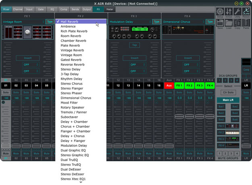Viewport: 252px width, 185px height.
Task: Select Gated Reverb effect
Action: [x=81, y=60]
